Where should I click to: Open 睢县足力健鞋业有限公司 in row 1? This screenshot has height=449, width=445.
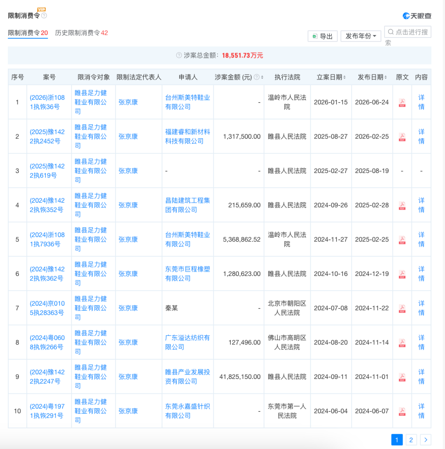(91, 102)
